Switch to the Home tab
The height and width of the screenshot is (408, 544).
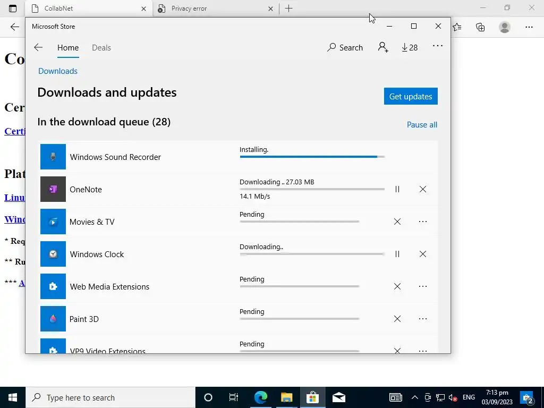tap(68, 47)
